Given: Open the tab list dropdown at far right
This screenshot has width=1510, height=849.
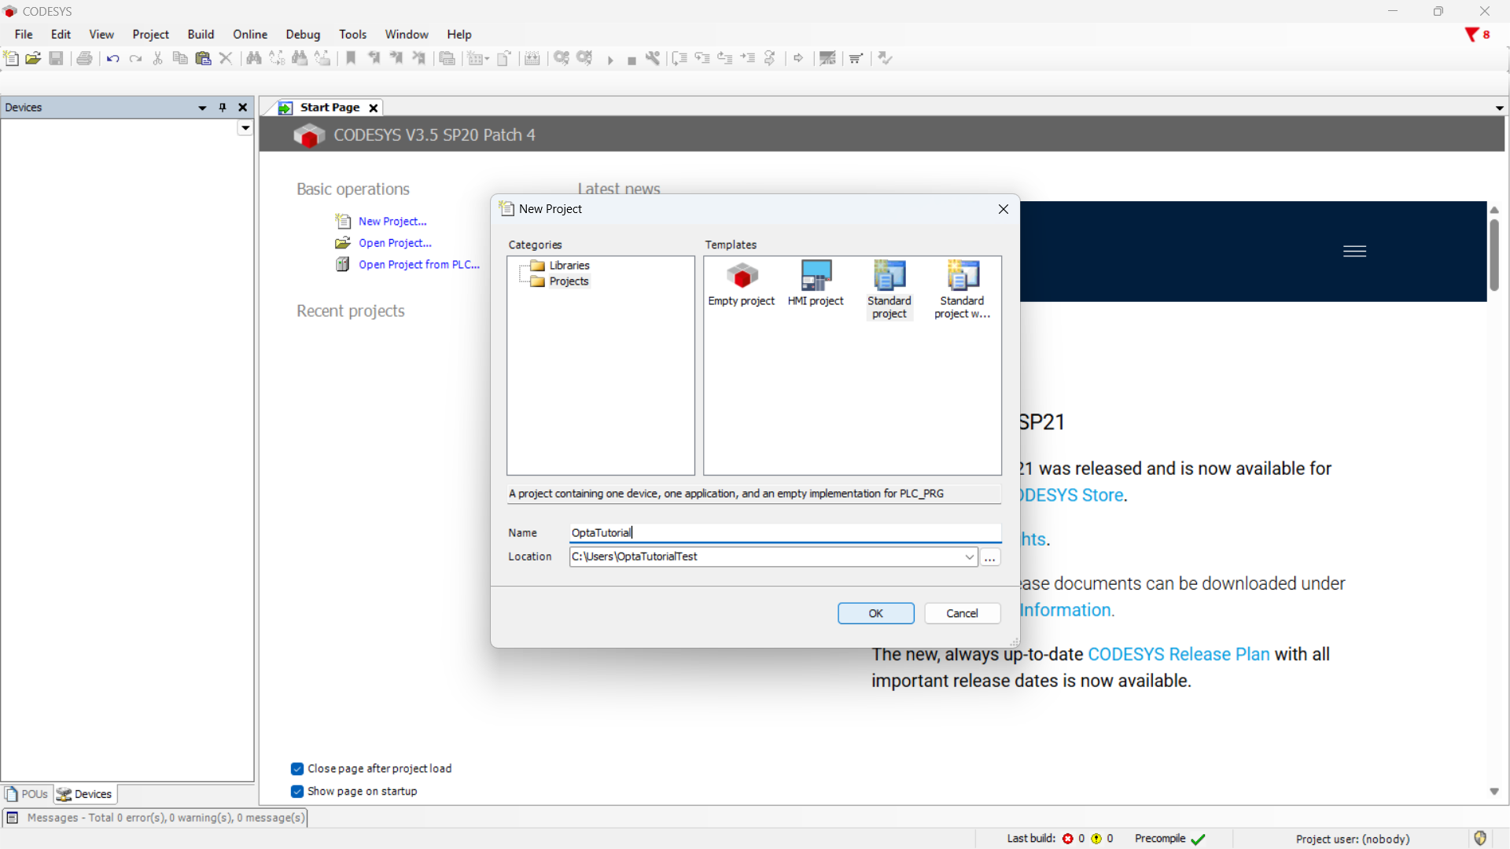Looking at the screenshot, I should [x=1499, y=108].
